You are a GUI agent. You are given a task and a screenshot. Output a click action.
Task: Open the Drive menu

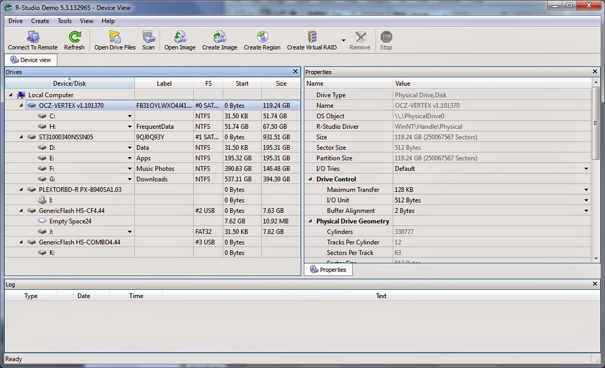tap(15, 21)
